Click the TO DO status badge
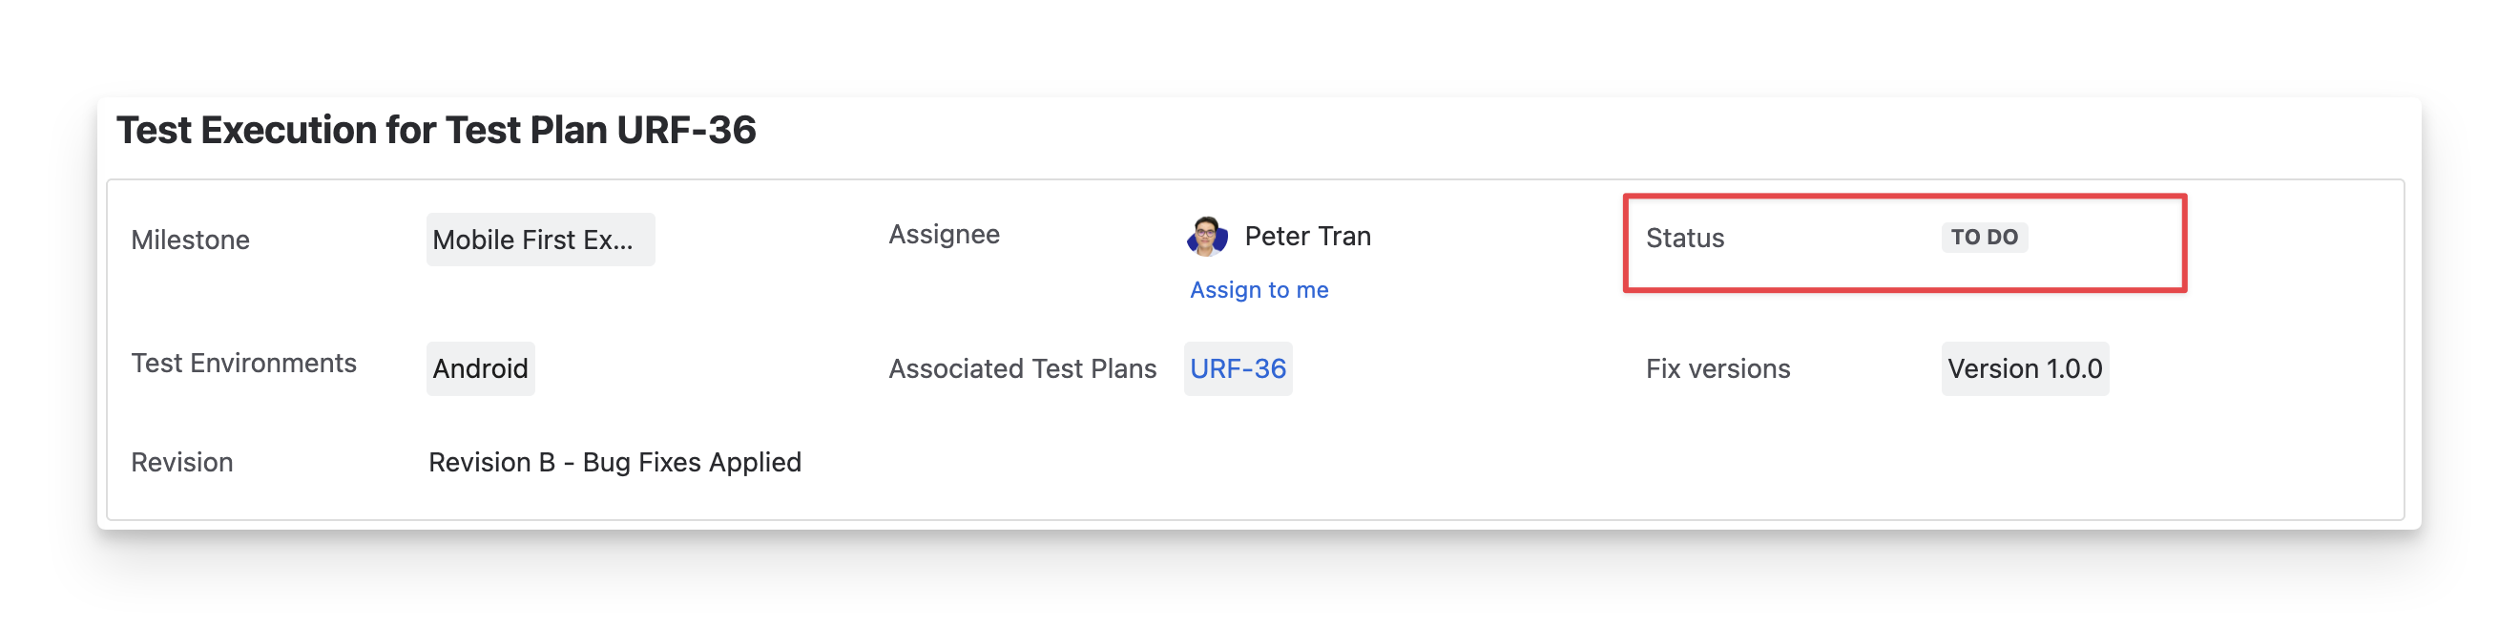This screenshot has width=2519, height=627. coord(1983,238)
